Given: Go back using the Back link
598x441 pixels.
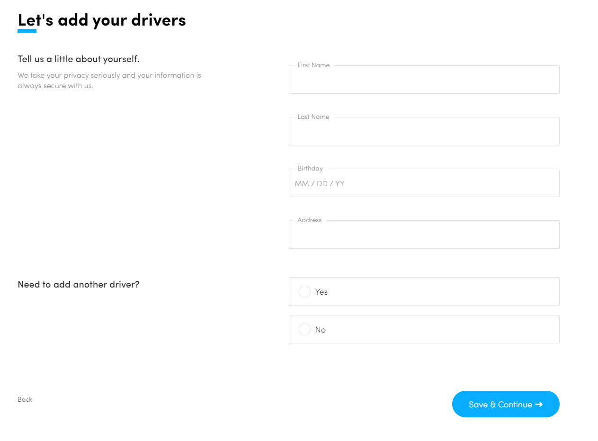Looking at the screenshot, I should pos(25,399).
